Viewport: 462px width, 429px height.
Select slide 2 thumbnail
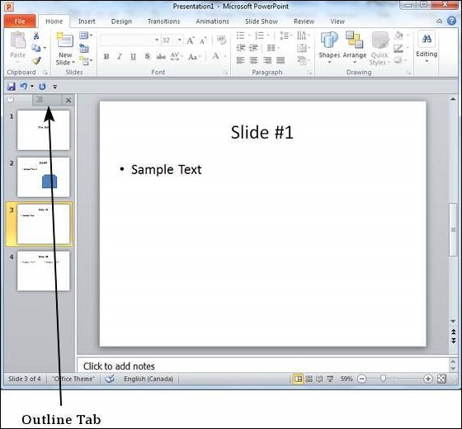coord(43,177)
